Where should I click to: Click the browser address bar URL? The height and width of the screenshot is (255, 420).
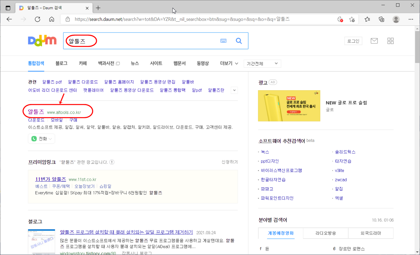coord(182,19)
